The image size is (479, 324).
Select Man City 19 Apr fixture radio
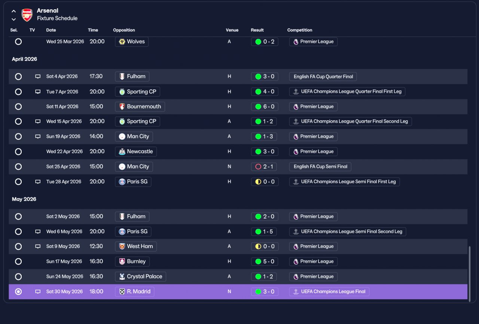[x=18, y=136]
